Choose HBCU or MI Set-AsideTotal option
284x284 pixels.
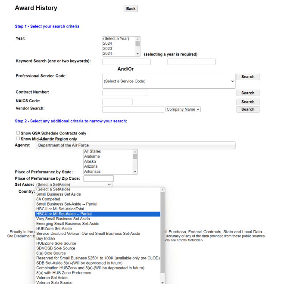tap(98, 209)
